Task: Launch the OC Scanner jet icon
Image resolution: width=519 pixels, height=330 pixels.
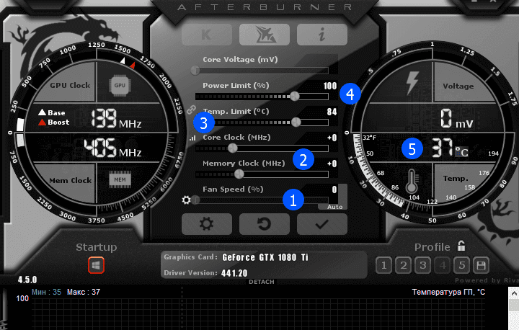Action: (x=265, y=35)
